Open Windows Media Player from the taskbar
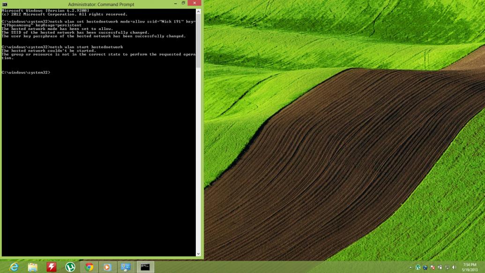This screenshot has height=273, width=485. tap(107, 267)
